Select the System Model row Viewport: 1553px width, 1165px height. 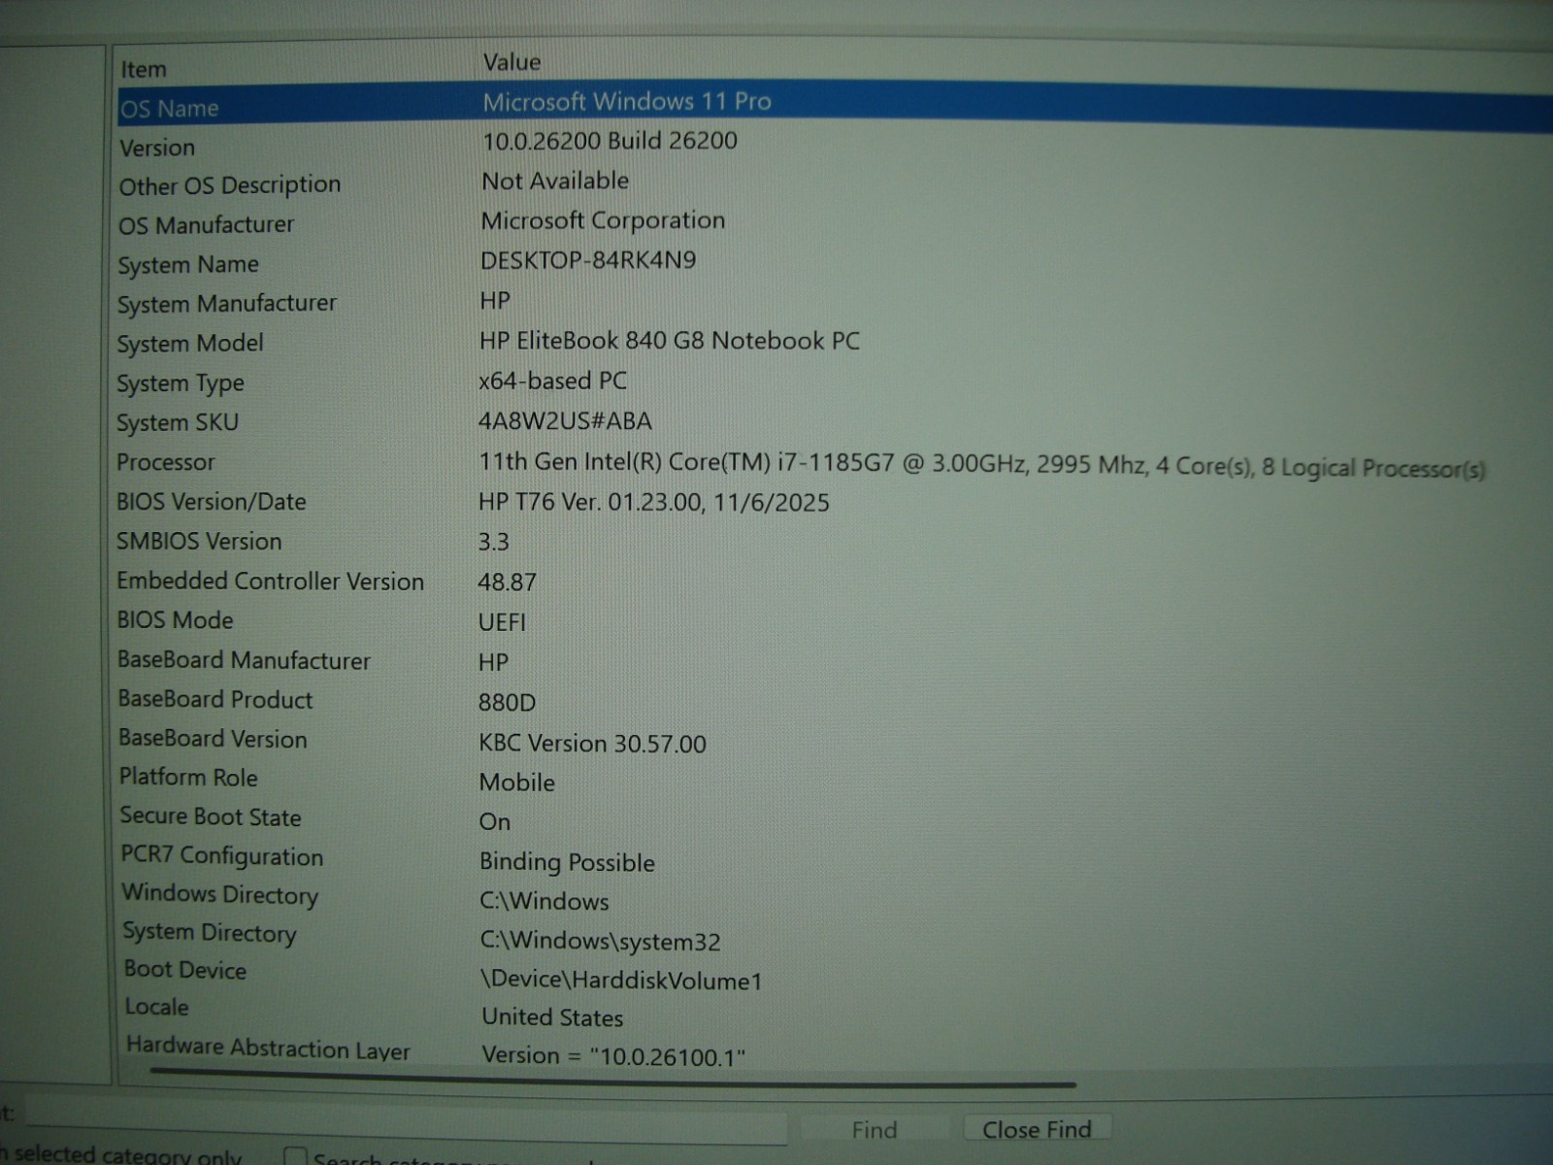833,343
